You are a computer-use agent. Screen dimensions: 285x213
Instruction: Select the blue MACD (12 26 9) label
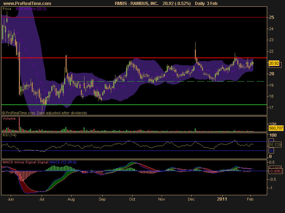(x=63, y=162)
